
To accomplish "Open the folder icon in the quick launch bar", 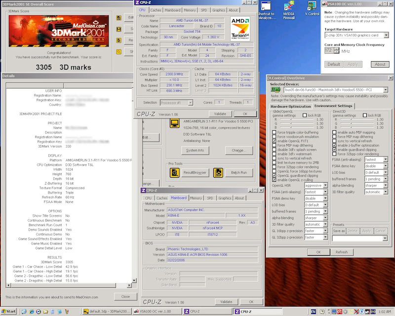I will (x=45, y=312).
